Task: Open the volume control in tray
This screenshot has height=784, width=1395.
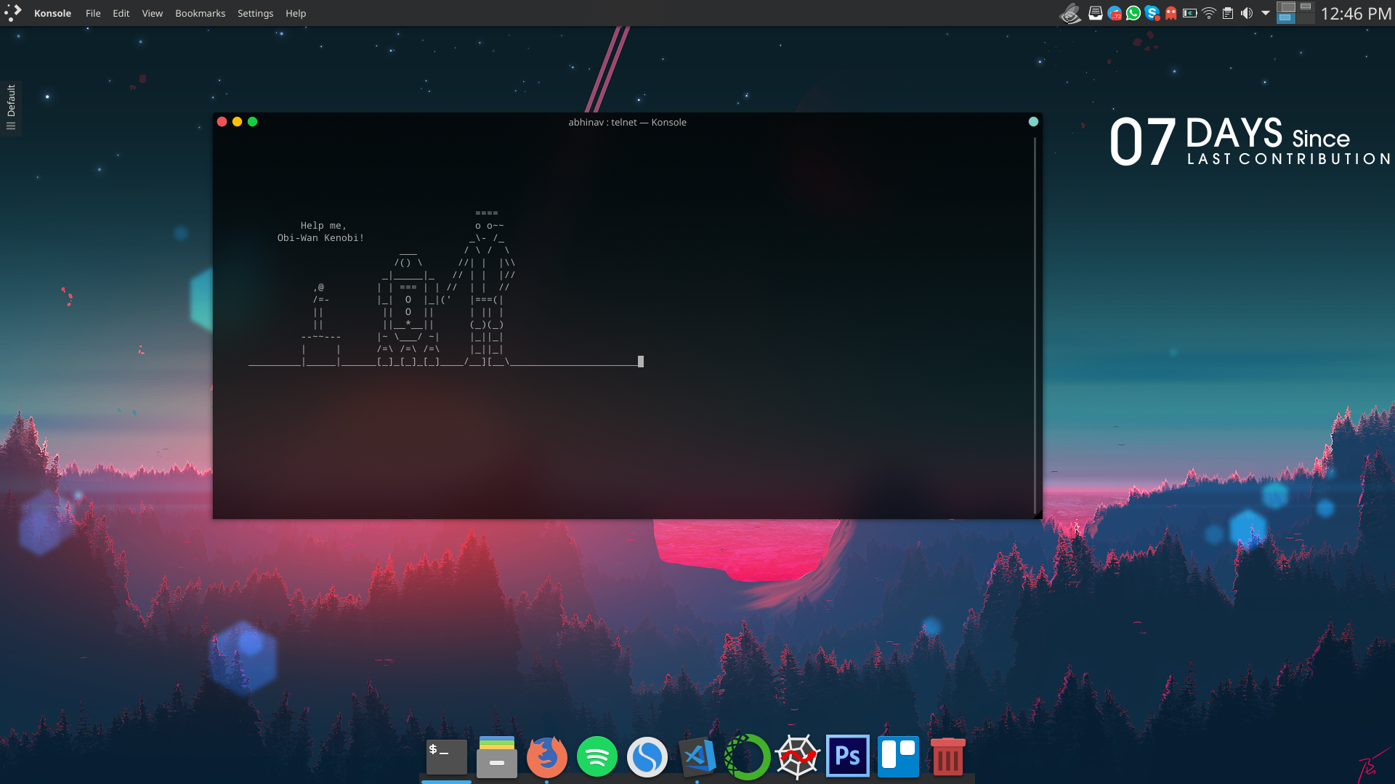Action: pyautogui.click(x=1247, y=13)
